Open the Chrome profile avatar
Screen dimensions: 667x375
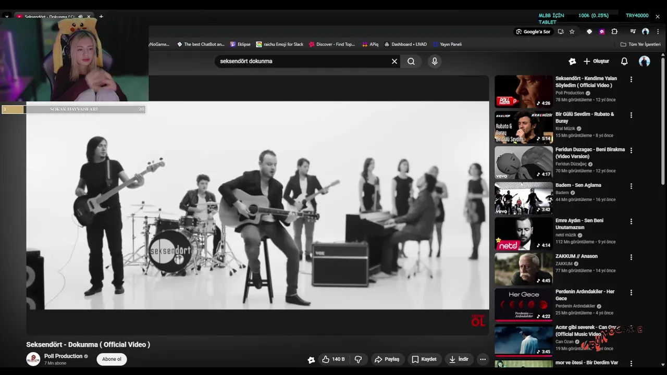(x=645, y=32)
